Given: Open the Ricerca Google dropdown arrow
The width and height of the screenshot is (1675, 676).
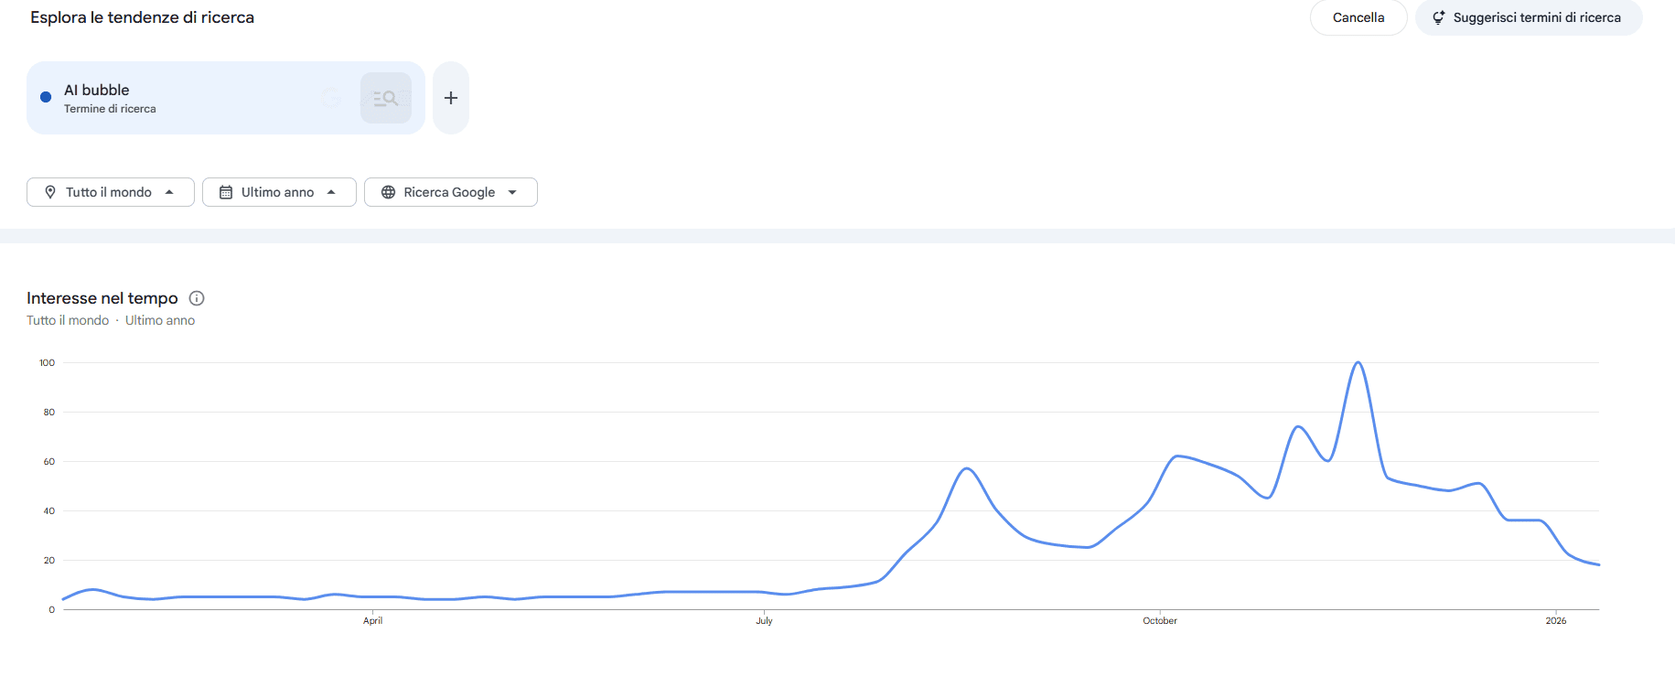Looking at the screenshot, I should [x=512, y=192].
